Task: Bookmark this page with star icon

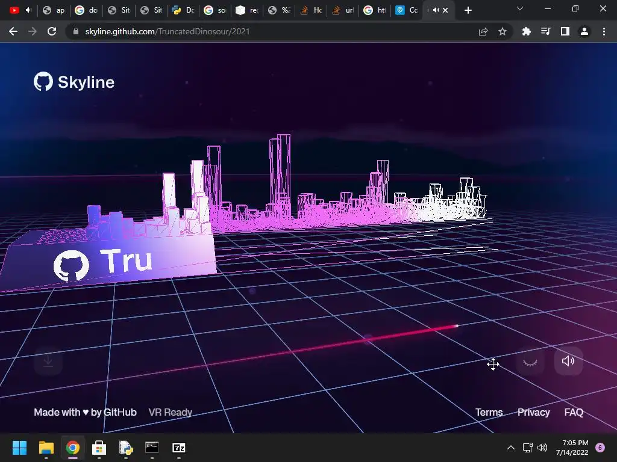Action: pos(503,31)
